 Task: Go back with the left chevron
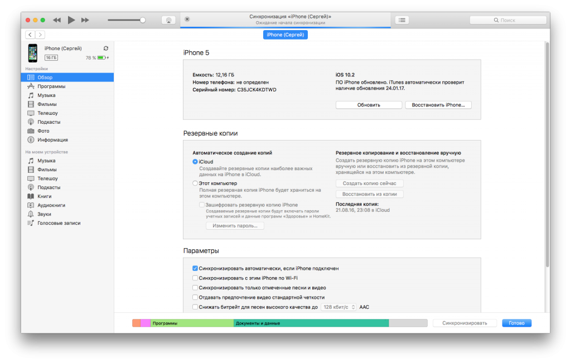(30, 35)
